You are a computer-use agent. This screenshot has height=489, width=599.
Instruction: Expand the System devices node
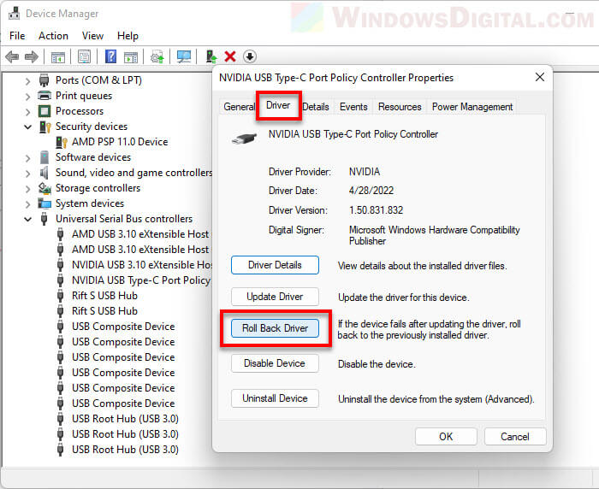(x=28, y=203)
